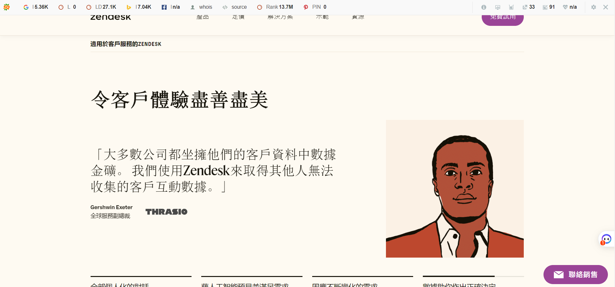
Task: Click the SEOquake logo icon
Action: point(6,7)
